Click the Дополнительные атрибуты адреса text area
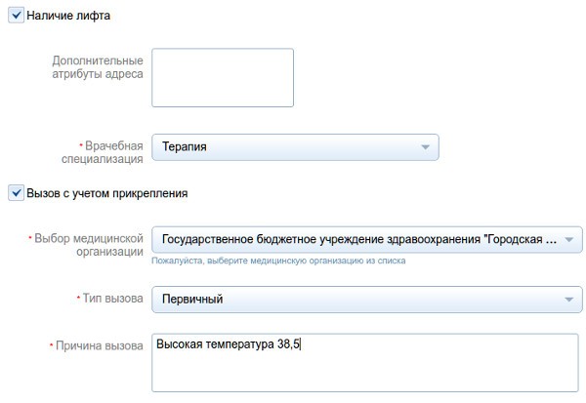The image size is (586, 403). tap(223, 77)
